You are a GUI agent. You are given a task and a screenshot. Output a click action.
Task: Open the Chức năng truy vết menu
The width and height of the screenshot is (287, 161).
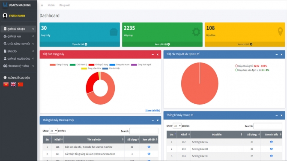point(18,44)
